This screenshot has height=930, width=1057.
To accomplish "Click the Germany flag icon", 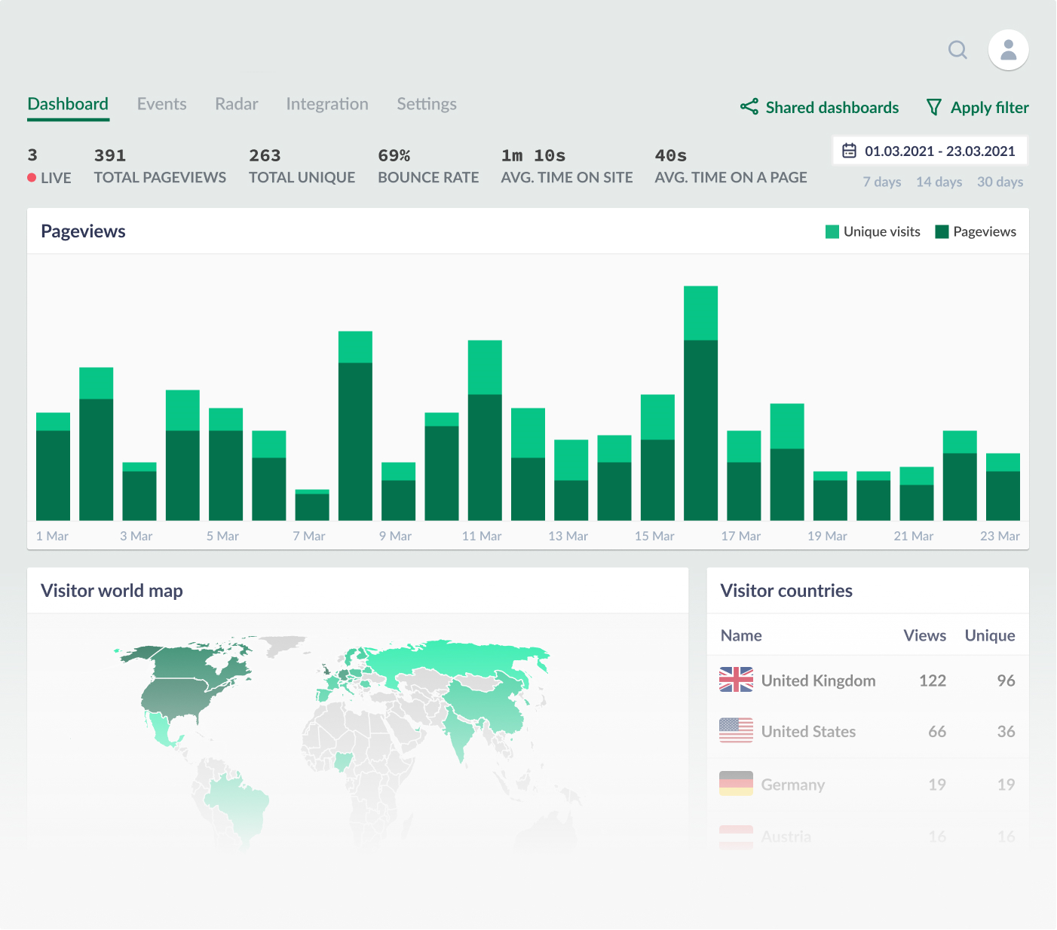I will (x=736, y=783).
